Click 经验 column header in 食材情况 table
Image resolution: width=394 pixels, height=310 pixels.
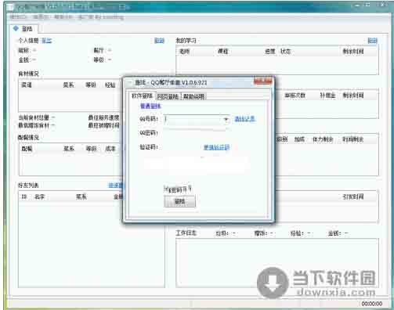point(110,85)
